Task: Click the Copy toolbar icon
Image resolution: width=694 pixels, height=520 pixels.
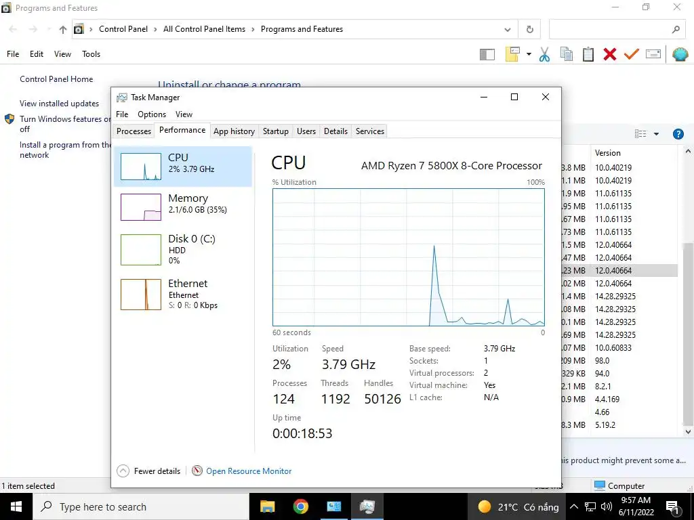Action: pyautogui.click(x=566, y=54)
